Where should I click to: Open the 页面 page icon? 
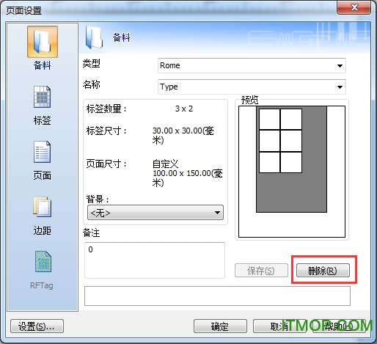(x=43, y=152)
